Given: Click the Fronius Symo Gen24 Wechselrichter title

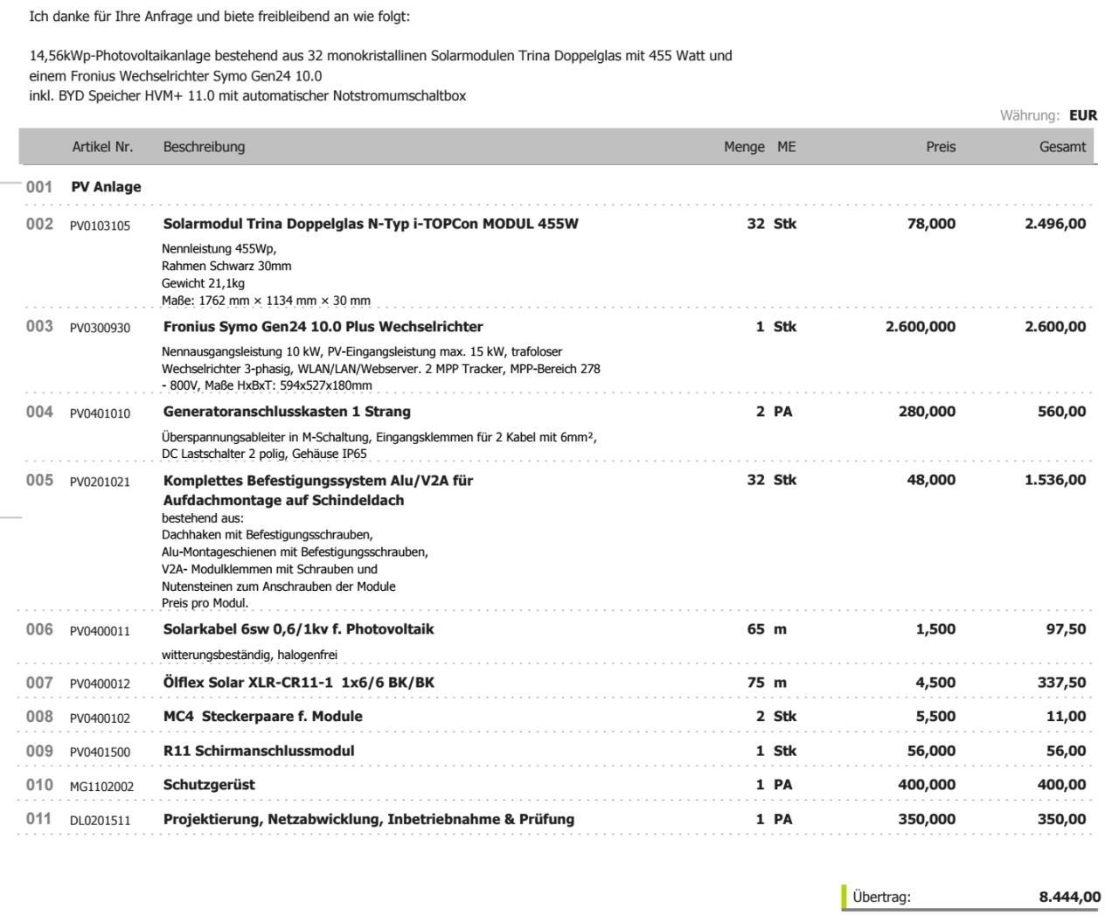Looking at the screenshot, I should coord(323,327).
